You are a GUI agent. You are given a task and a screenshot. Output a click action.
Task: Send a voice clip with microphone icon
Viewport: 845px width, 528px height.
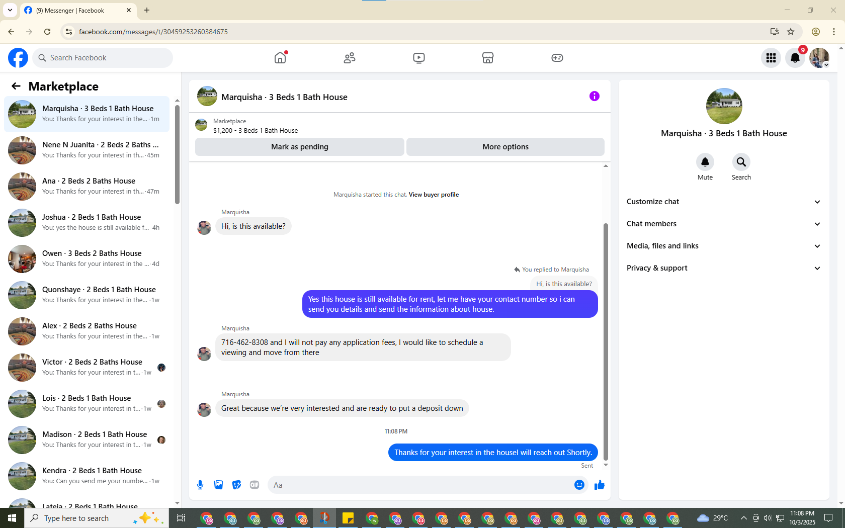[x=200, y=485]
